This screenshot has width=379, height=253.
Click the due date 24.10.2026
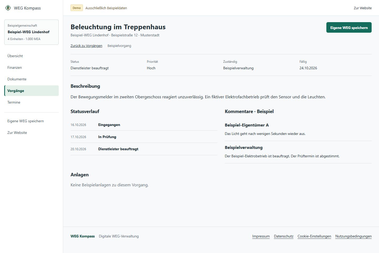coord(308,68)
